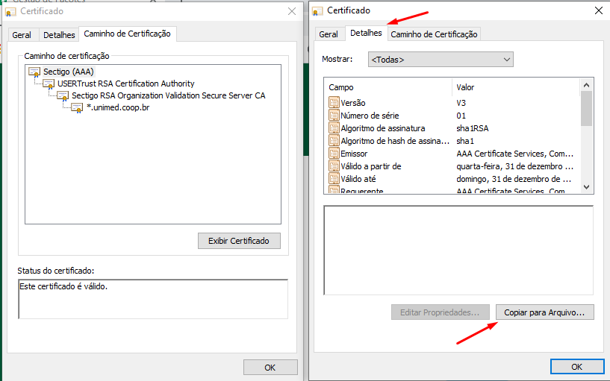The image size is (610, 381).
Task: Click the sha1RSA value
Action: click(x=473, y=128)
